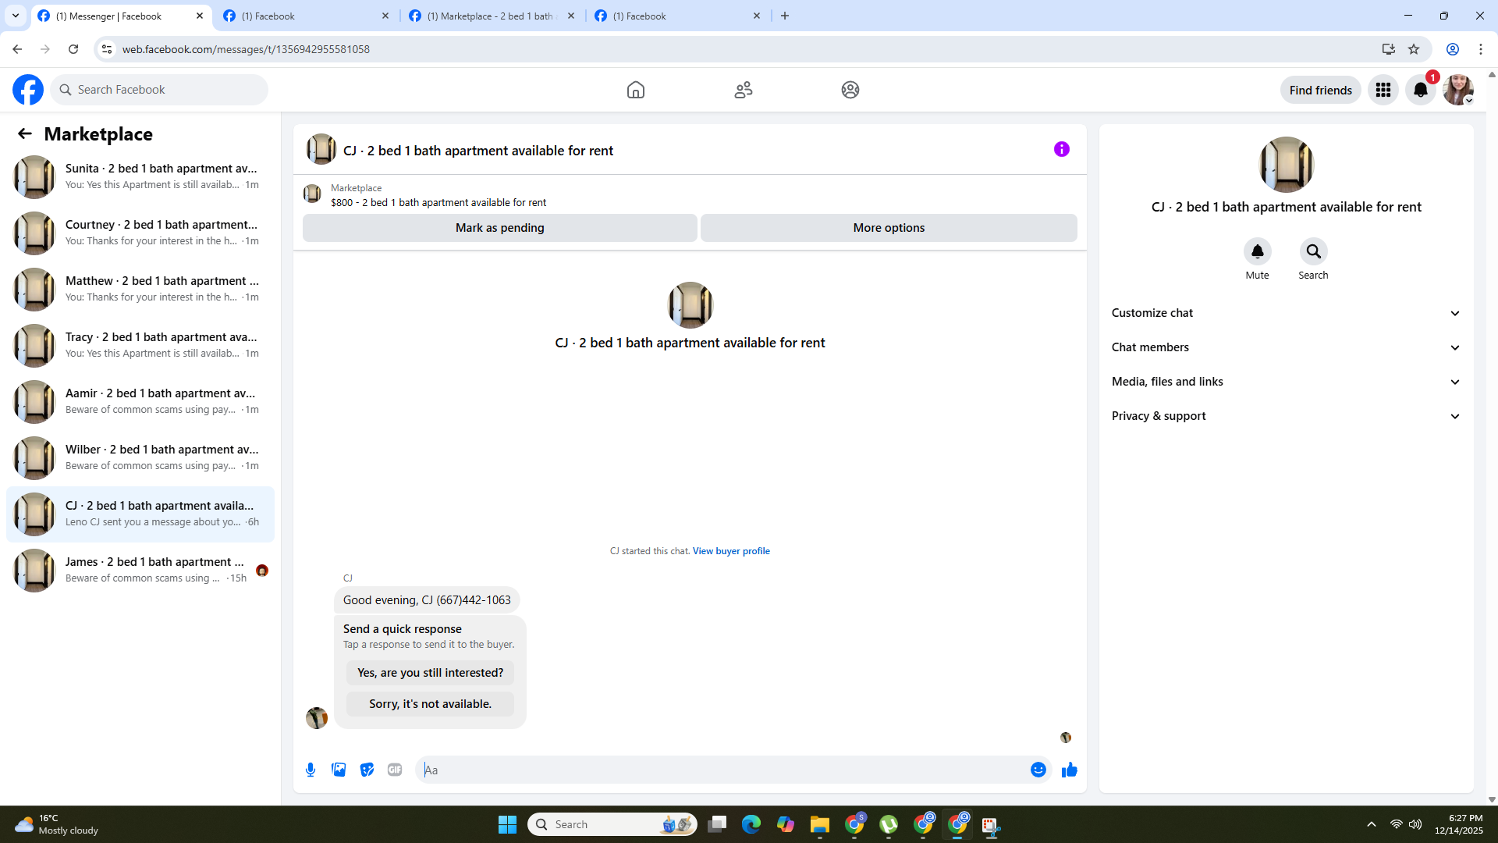The image size is (1498, 843).
Task: Open the Facebook notifications bell
Action: 1420,90
